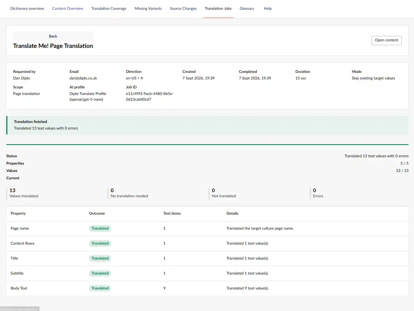Open the Dictionary overview tab

point(27,8)
